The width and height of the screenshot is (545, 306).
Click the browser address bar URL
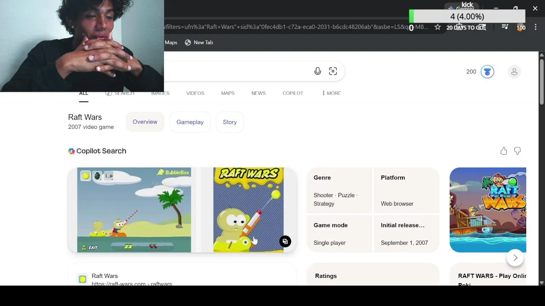296,27
